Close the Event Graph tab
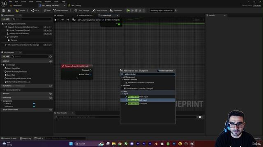This screenshot has height=147, width=263. (117, 16)
